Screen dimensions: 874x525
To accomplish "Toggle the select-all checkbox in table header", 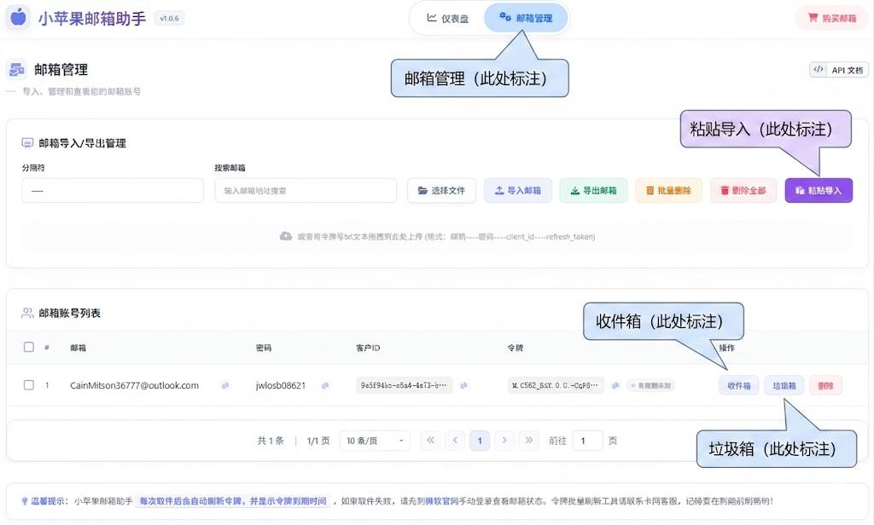I will tap(29, 347).
